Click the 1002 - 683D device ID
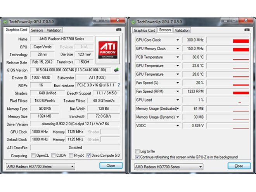The image size is (256, 192). 41,78
